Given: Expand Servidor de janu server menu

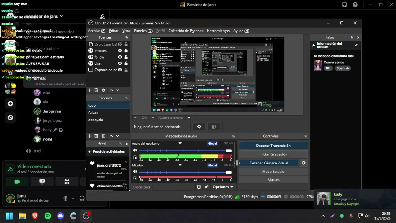Looking at the screenshot, I should pyautogui.click(x=44, y=16).
